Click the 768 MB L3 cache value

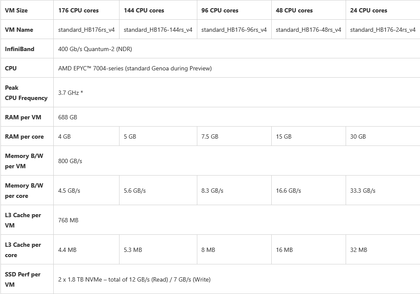coord(68,220)
